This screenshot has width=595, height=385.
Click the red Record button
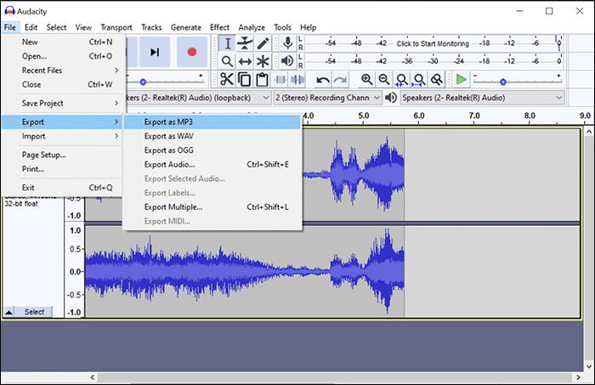(x=191, y=52)
